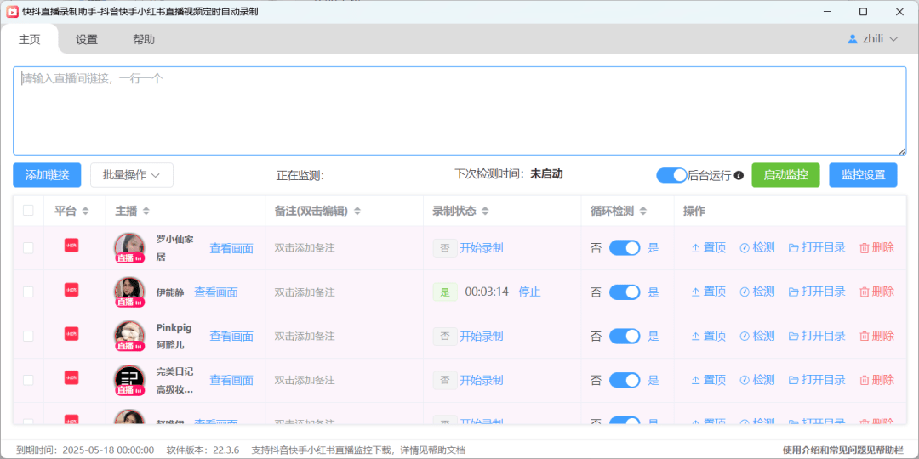The height and width of the screenshot is (459, 919).
Task: Open the 批量操作 batch actions dropdown
Action: pyautogui.click(x=132, y=175)
